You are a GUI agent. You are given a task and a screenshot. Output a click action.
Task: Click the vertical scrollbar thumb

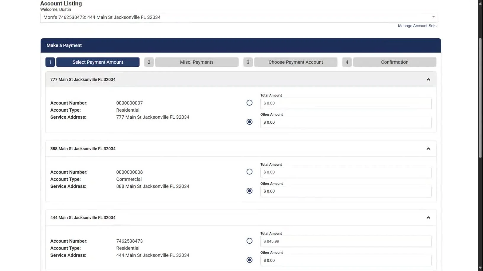click(480, 97)
